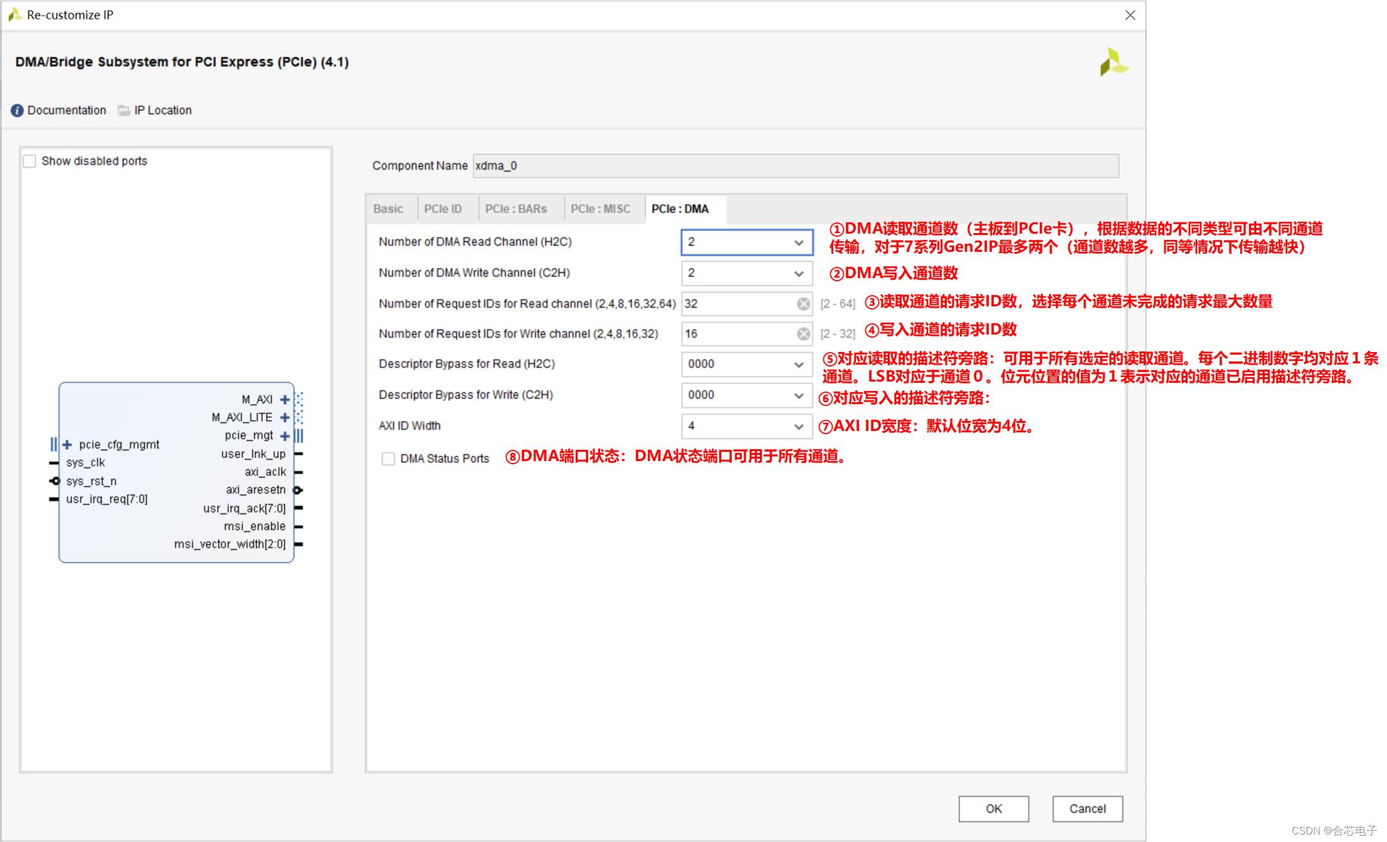Viewport: 1387px width, 842px height.
Task: Expand the M_AXI port plus icon
Action: 285,400
